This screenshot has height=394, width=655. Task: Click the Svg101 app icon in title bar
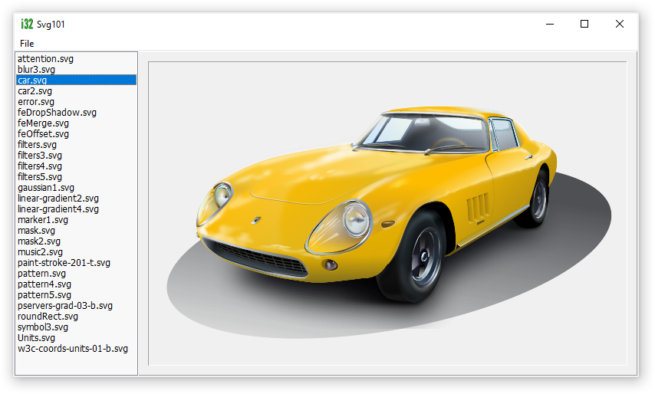coord(27,24)
